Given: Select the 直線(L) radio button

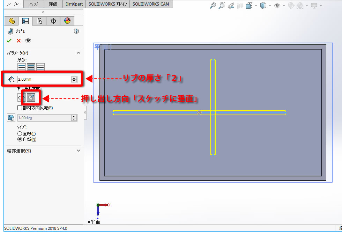Looking at the screenshot, I should [20, 133].
